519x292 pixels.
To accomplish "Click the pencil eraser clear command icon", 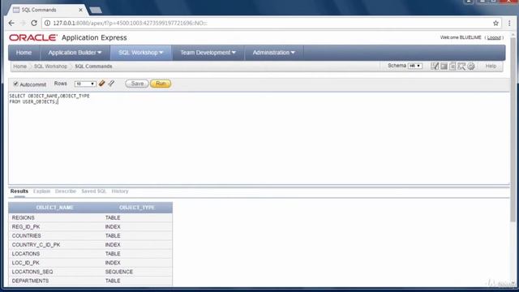I will coord(101,84).
